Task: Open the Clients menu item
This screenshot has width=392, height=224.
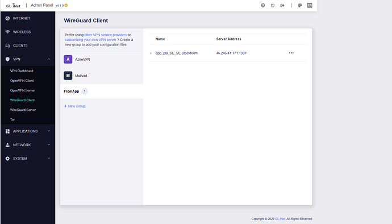Action: pos(28,45)
